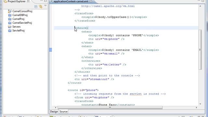This screenshot has height=117, width=208.
Task: Toggle Link with Editor in Project Explorer
Action: coord(41,6)
